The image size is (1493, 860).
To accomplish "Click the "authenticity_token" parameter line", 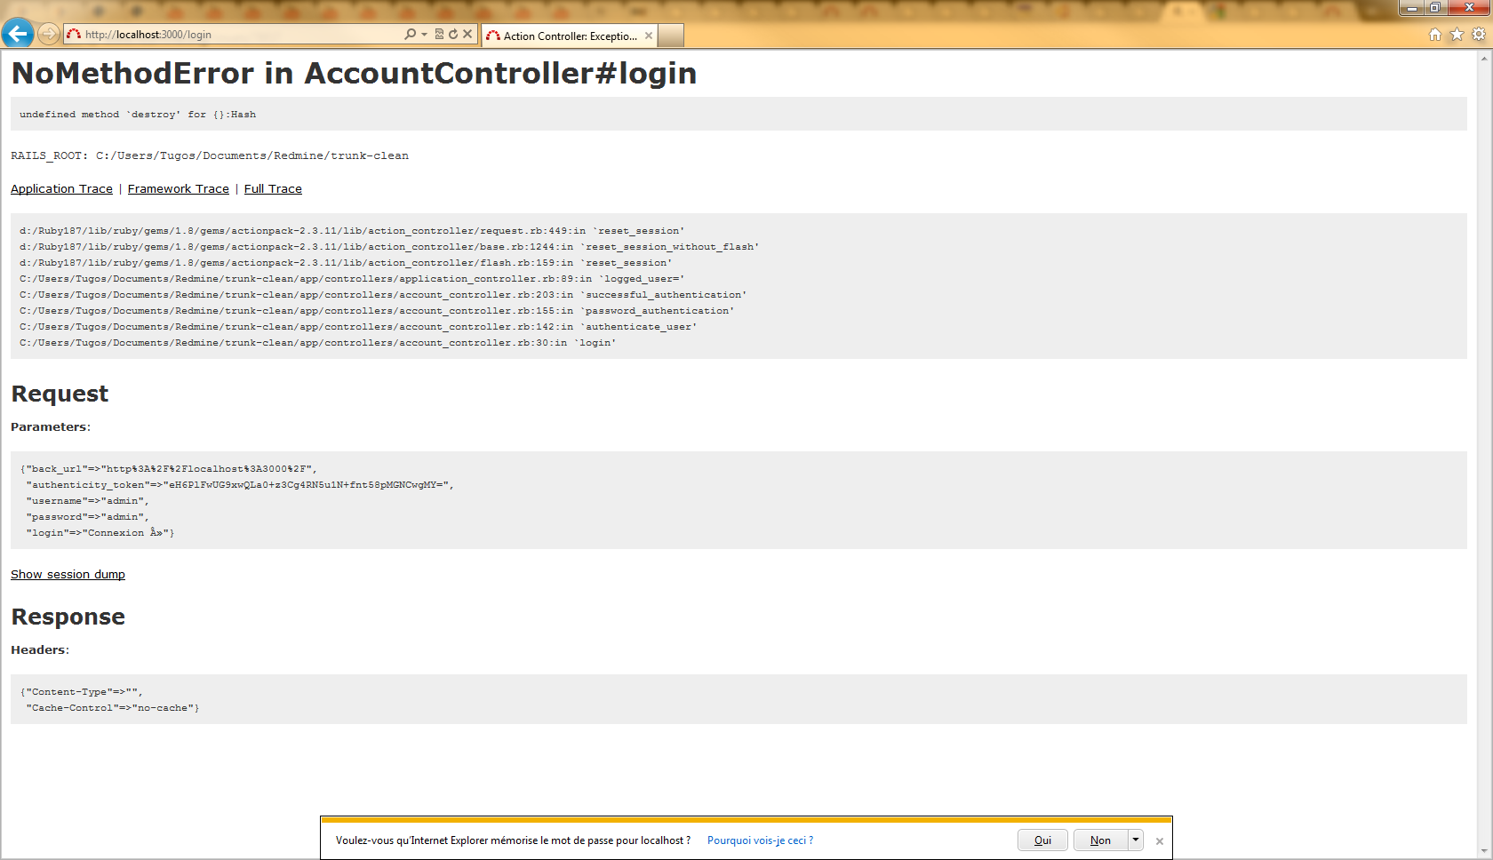I will coord(240,485).
